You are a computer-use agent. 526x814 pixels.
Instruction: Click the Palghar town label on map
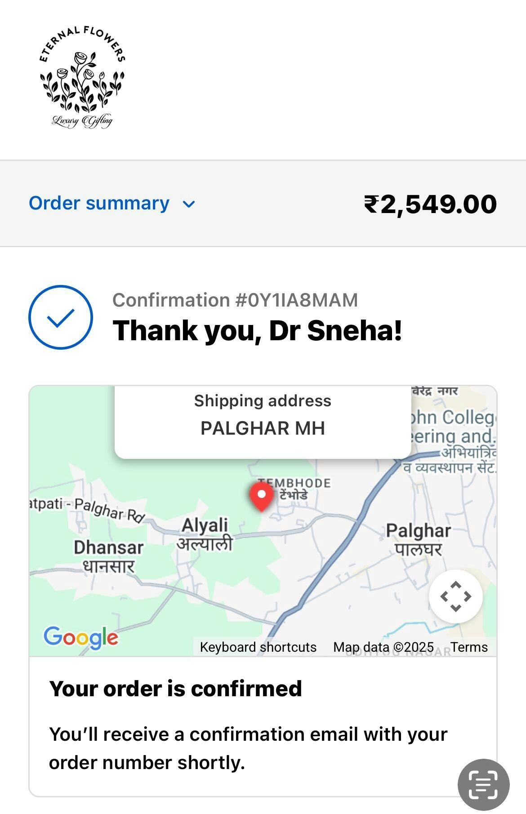418,539
